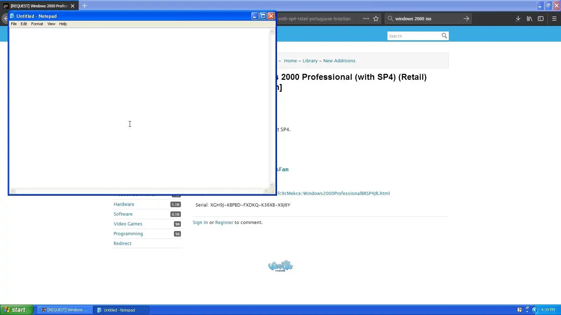Minimize the Notepad window

[255, 16]
